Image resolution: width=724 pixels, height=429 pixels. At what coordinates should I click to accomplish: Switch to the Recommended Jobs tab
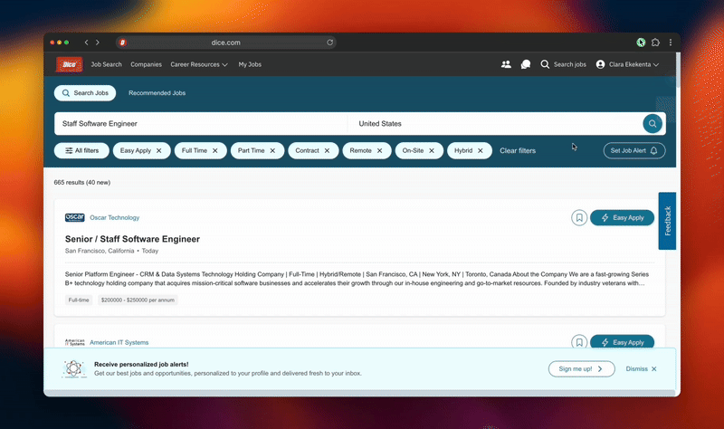(x=157, y=93)
